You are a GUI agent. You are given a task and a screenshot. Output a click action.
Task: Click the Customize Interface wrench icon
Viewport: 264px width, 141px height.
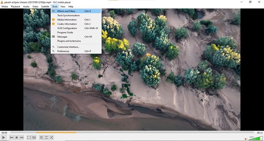coord(54,47)
